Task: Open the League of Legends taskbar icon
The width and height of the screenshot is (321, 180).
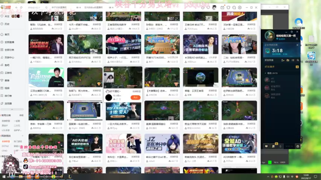Action: click(x=69, y=177)
